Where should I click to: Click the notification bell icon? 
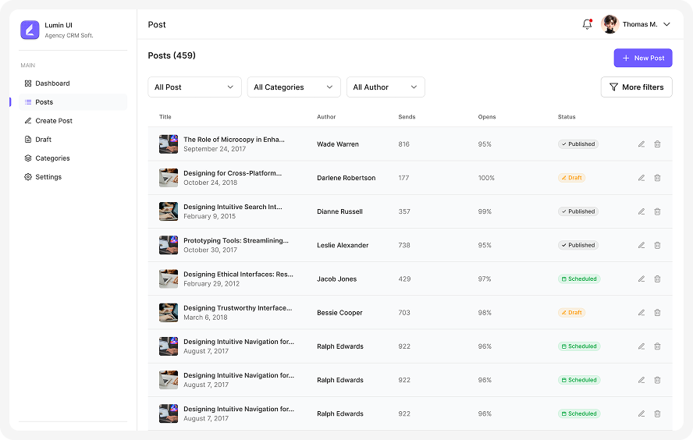coord(587,24)
